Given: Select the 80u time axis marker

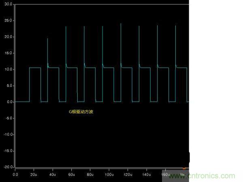Looking at the screenshot, I should click(x=90, y=175).
